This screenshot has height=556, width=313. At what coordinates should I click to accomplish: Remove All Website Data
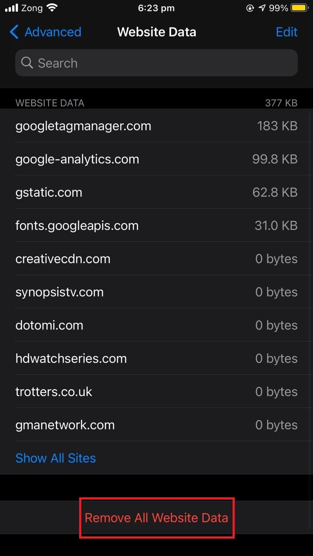156,518
